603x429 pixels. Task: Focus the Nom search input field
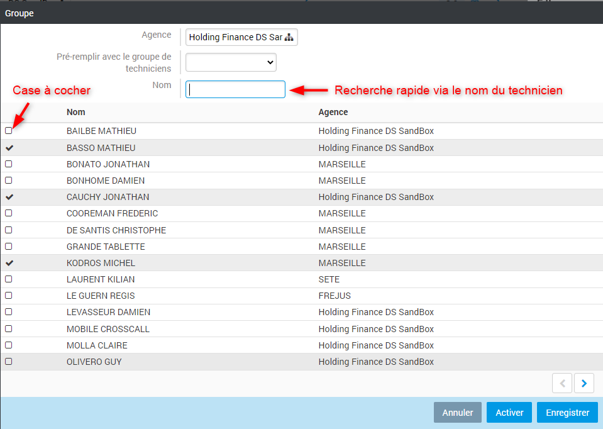point(235,89)
